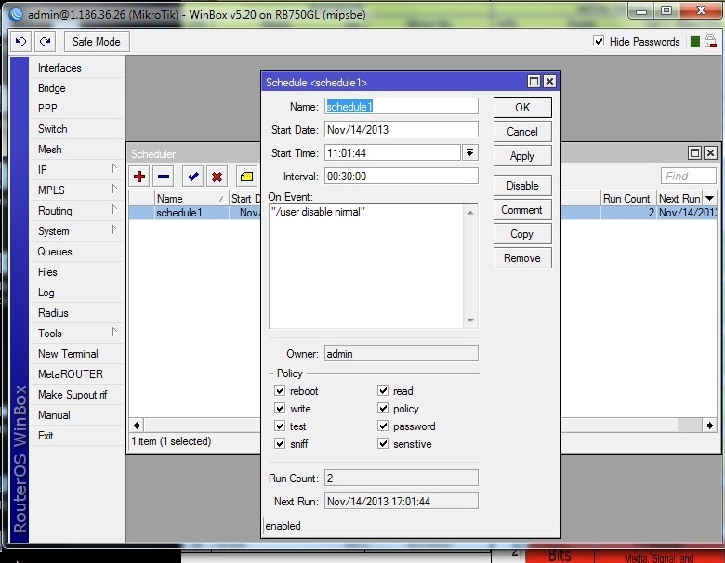Toggle the sensitive policy checkbox
The image size is (725, 563).
(x=383, y=443)
